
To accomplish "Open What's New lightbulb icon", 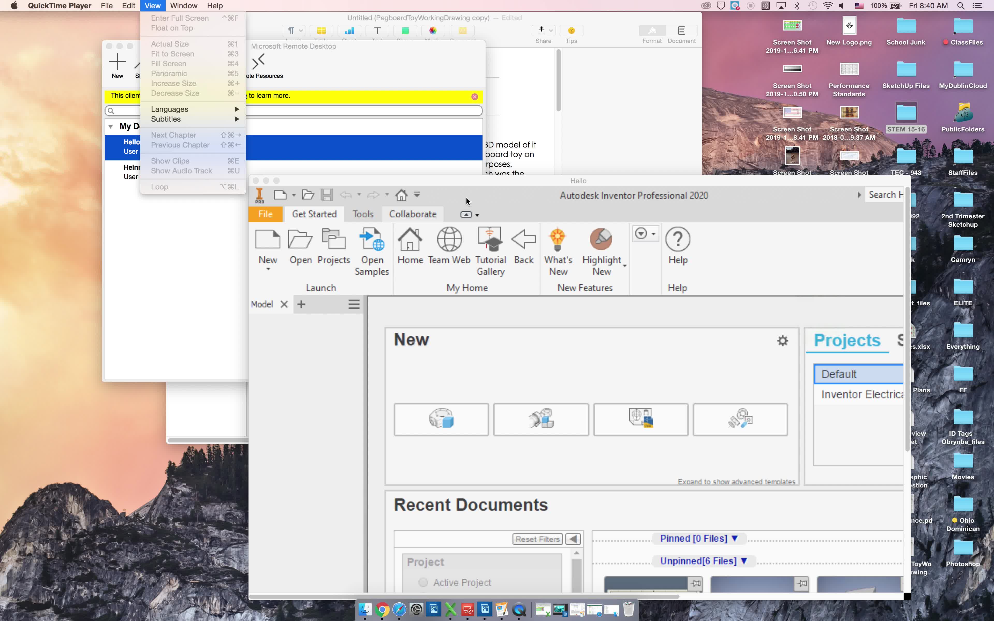I will pos(558,239).
